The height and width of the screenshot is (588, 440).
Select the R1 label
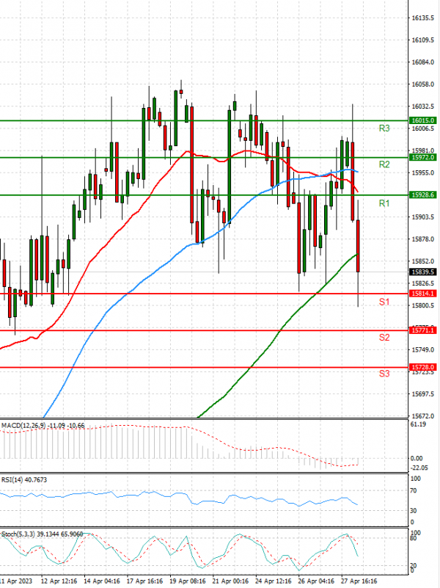[384, 203]
